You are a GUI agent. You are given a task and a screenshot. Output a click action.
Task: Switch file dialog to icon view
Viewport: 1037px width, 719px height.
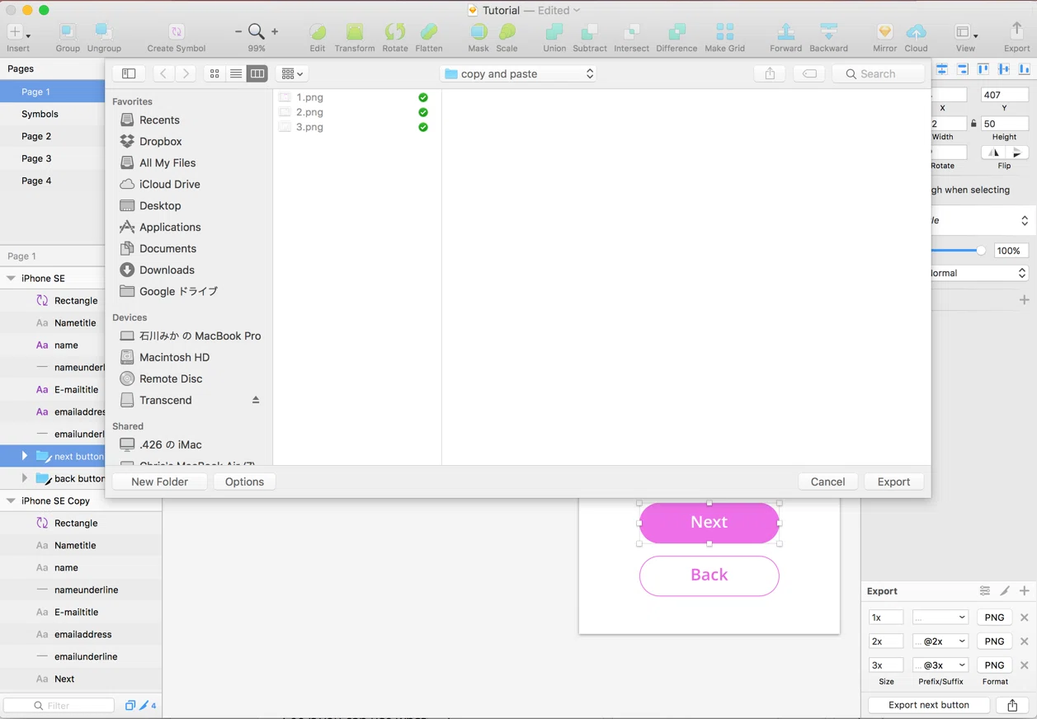pyautogui.click(x=214, y=73)
